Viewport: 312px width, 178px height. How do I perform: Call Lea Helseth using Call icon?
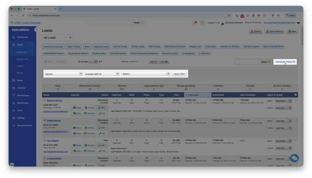pos(102,151)
